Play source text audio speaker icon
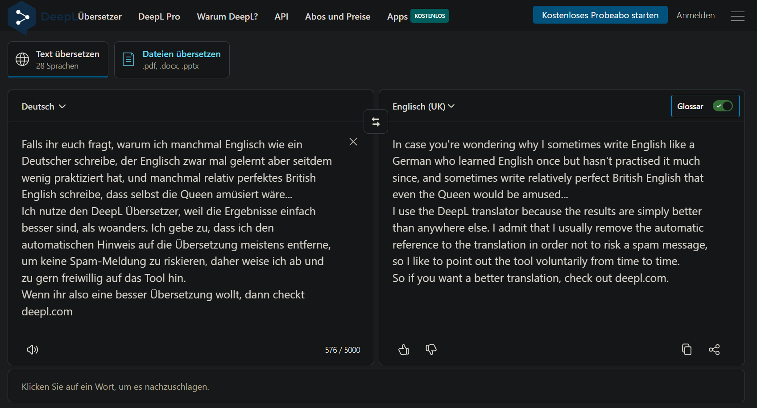 [33, 350]
